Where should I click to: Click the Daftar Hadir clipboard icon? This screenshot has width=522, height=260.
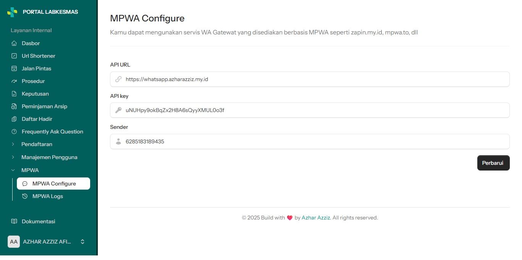[14, 119]
